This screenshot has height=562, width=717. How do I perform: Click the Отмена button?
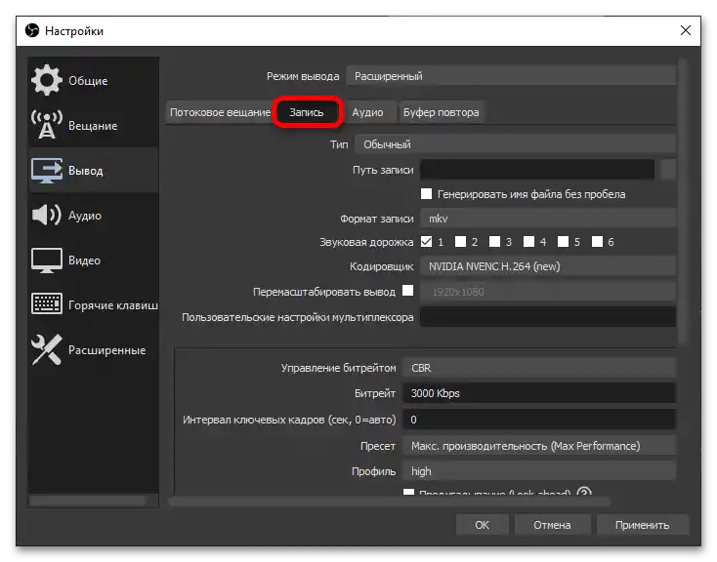coord(552,525)
